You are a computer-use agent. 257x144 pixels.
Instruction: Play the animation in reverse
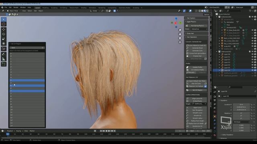click(x=106, y=131)
